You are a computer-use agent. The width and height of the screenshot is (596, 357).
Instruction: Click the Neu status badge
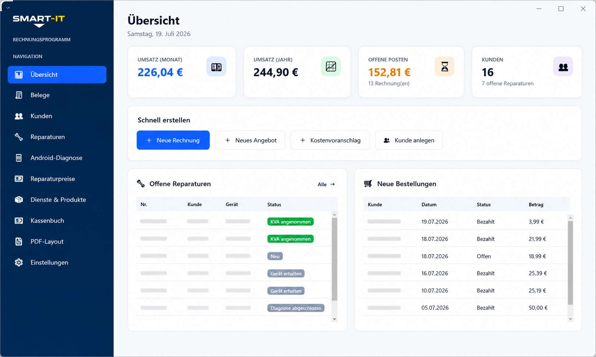coord(275,256)
